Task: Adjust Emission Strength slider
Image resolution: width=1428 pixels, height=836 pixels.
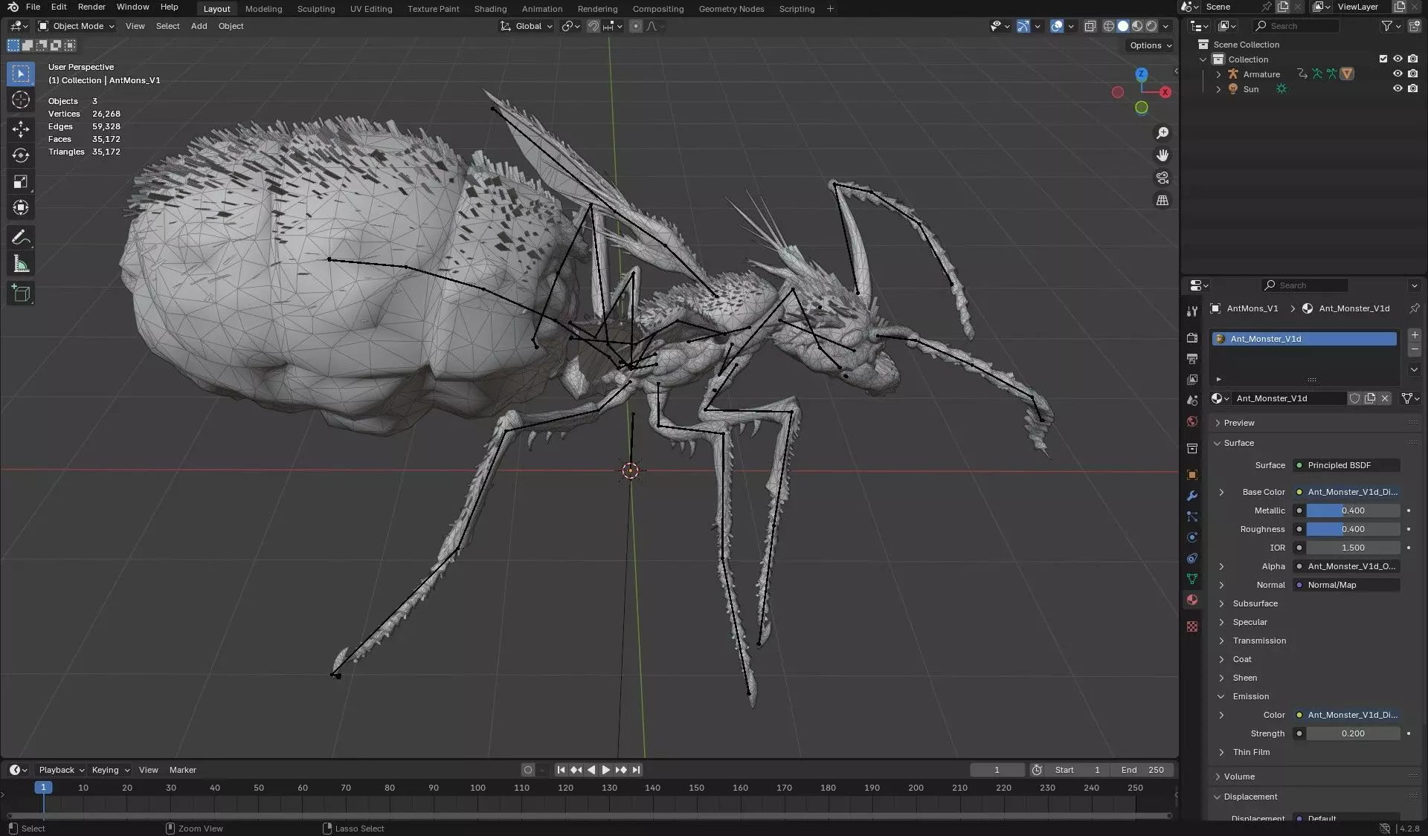Action: [1353, 733]
